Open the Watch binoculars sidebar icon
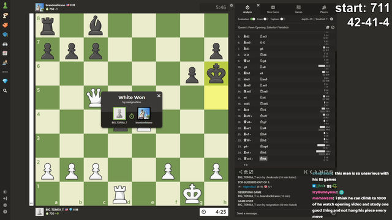The height and width of the screenshot is (220, 392). click(x=5, y=44)
